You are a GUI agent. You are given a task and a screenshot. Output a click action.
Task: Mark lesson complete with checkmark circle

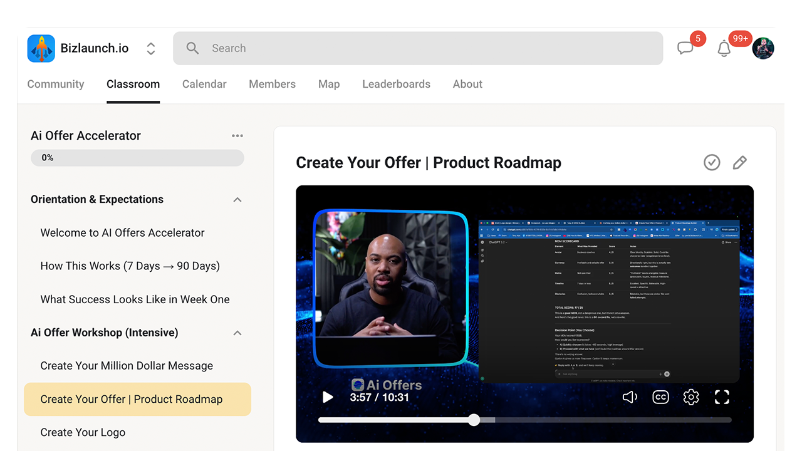pos(712,163)
